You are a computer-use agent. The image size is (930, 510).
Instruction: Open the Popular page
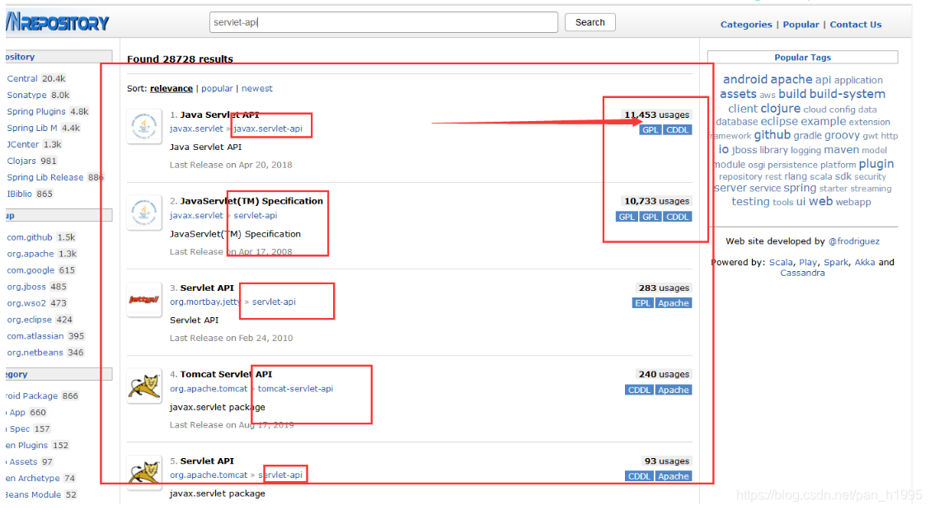pyautogui.click(x=801, y=25)
